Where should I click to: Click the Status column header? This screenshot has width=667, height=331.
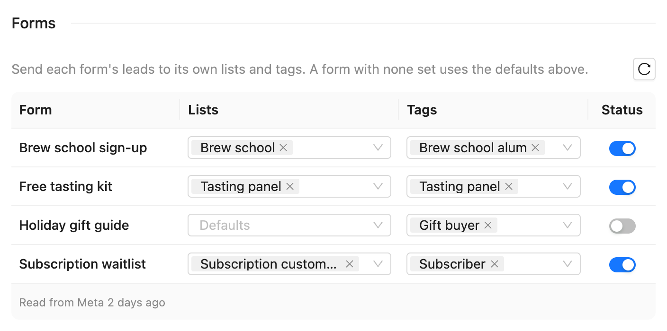coord(622,110)
